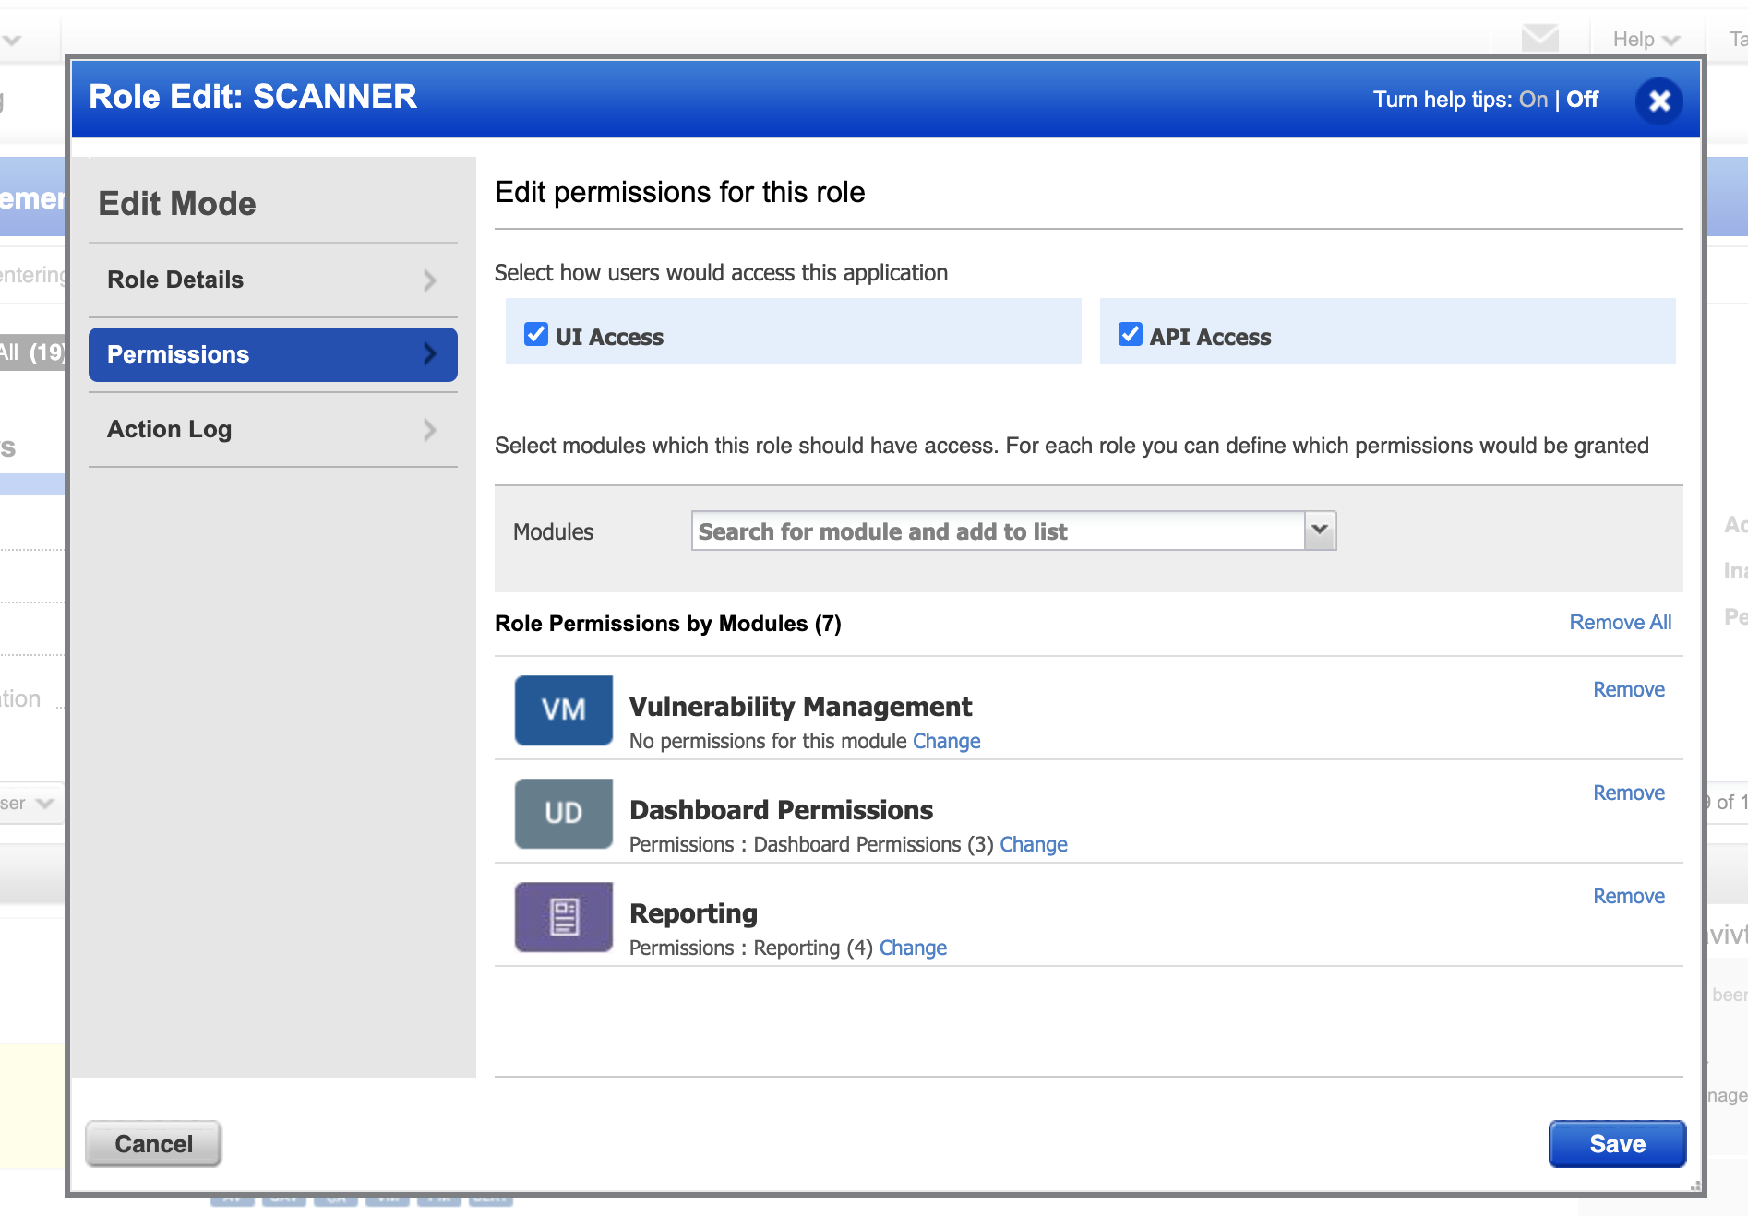Open the Role Details section
1748x1216 pixels.
[272, 280]
